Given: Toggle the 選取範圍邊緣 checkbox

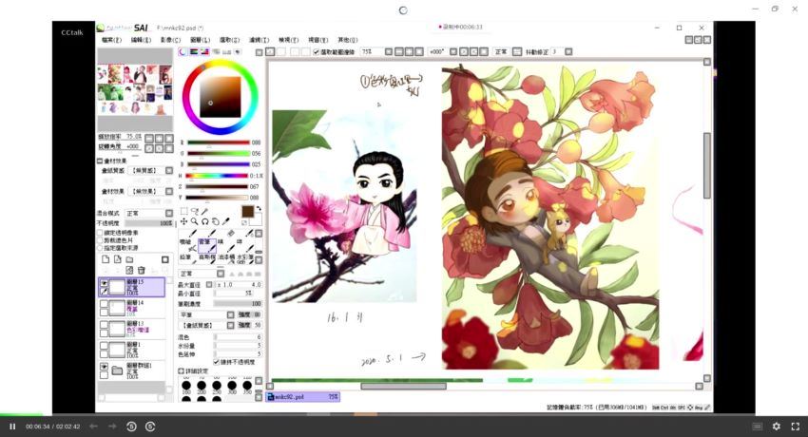Looking at the screenshot, I should [x=317, y=51].
